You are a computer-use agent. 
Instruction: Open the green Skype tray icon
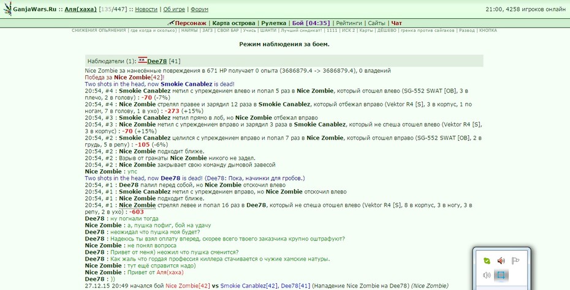pyautogui.click(x=487, y=261)
